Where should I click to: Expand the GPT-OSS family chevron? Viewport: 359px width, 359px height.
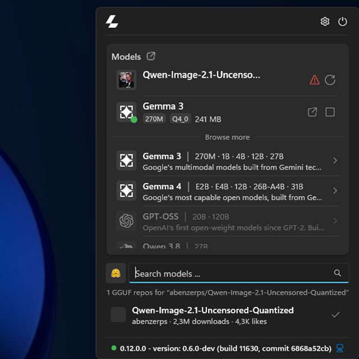pos(335,221)
